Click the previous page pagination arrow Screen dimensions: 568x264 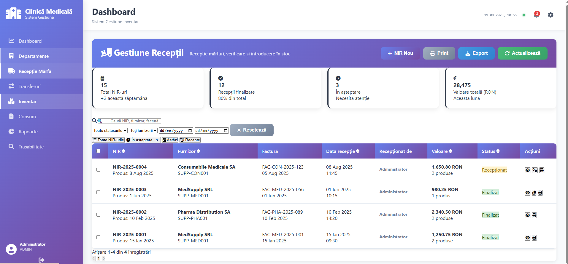94,258
